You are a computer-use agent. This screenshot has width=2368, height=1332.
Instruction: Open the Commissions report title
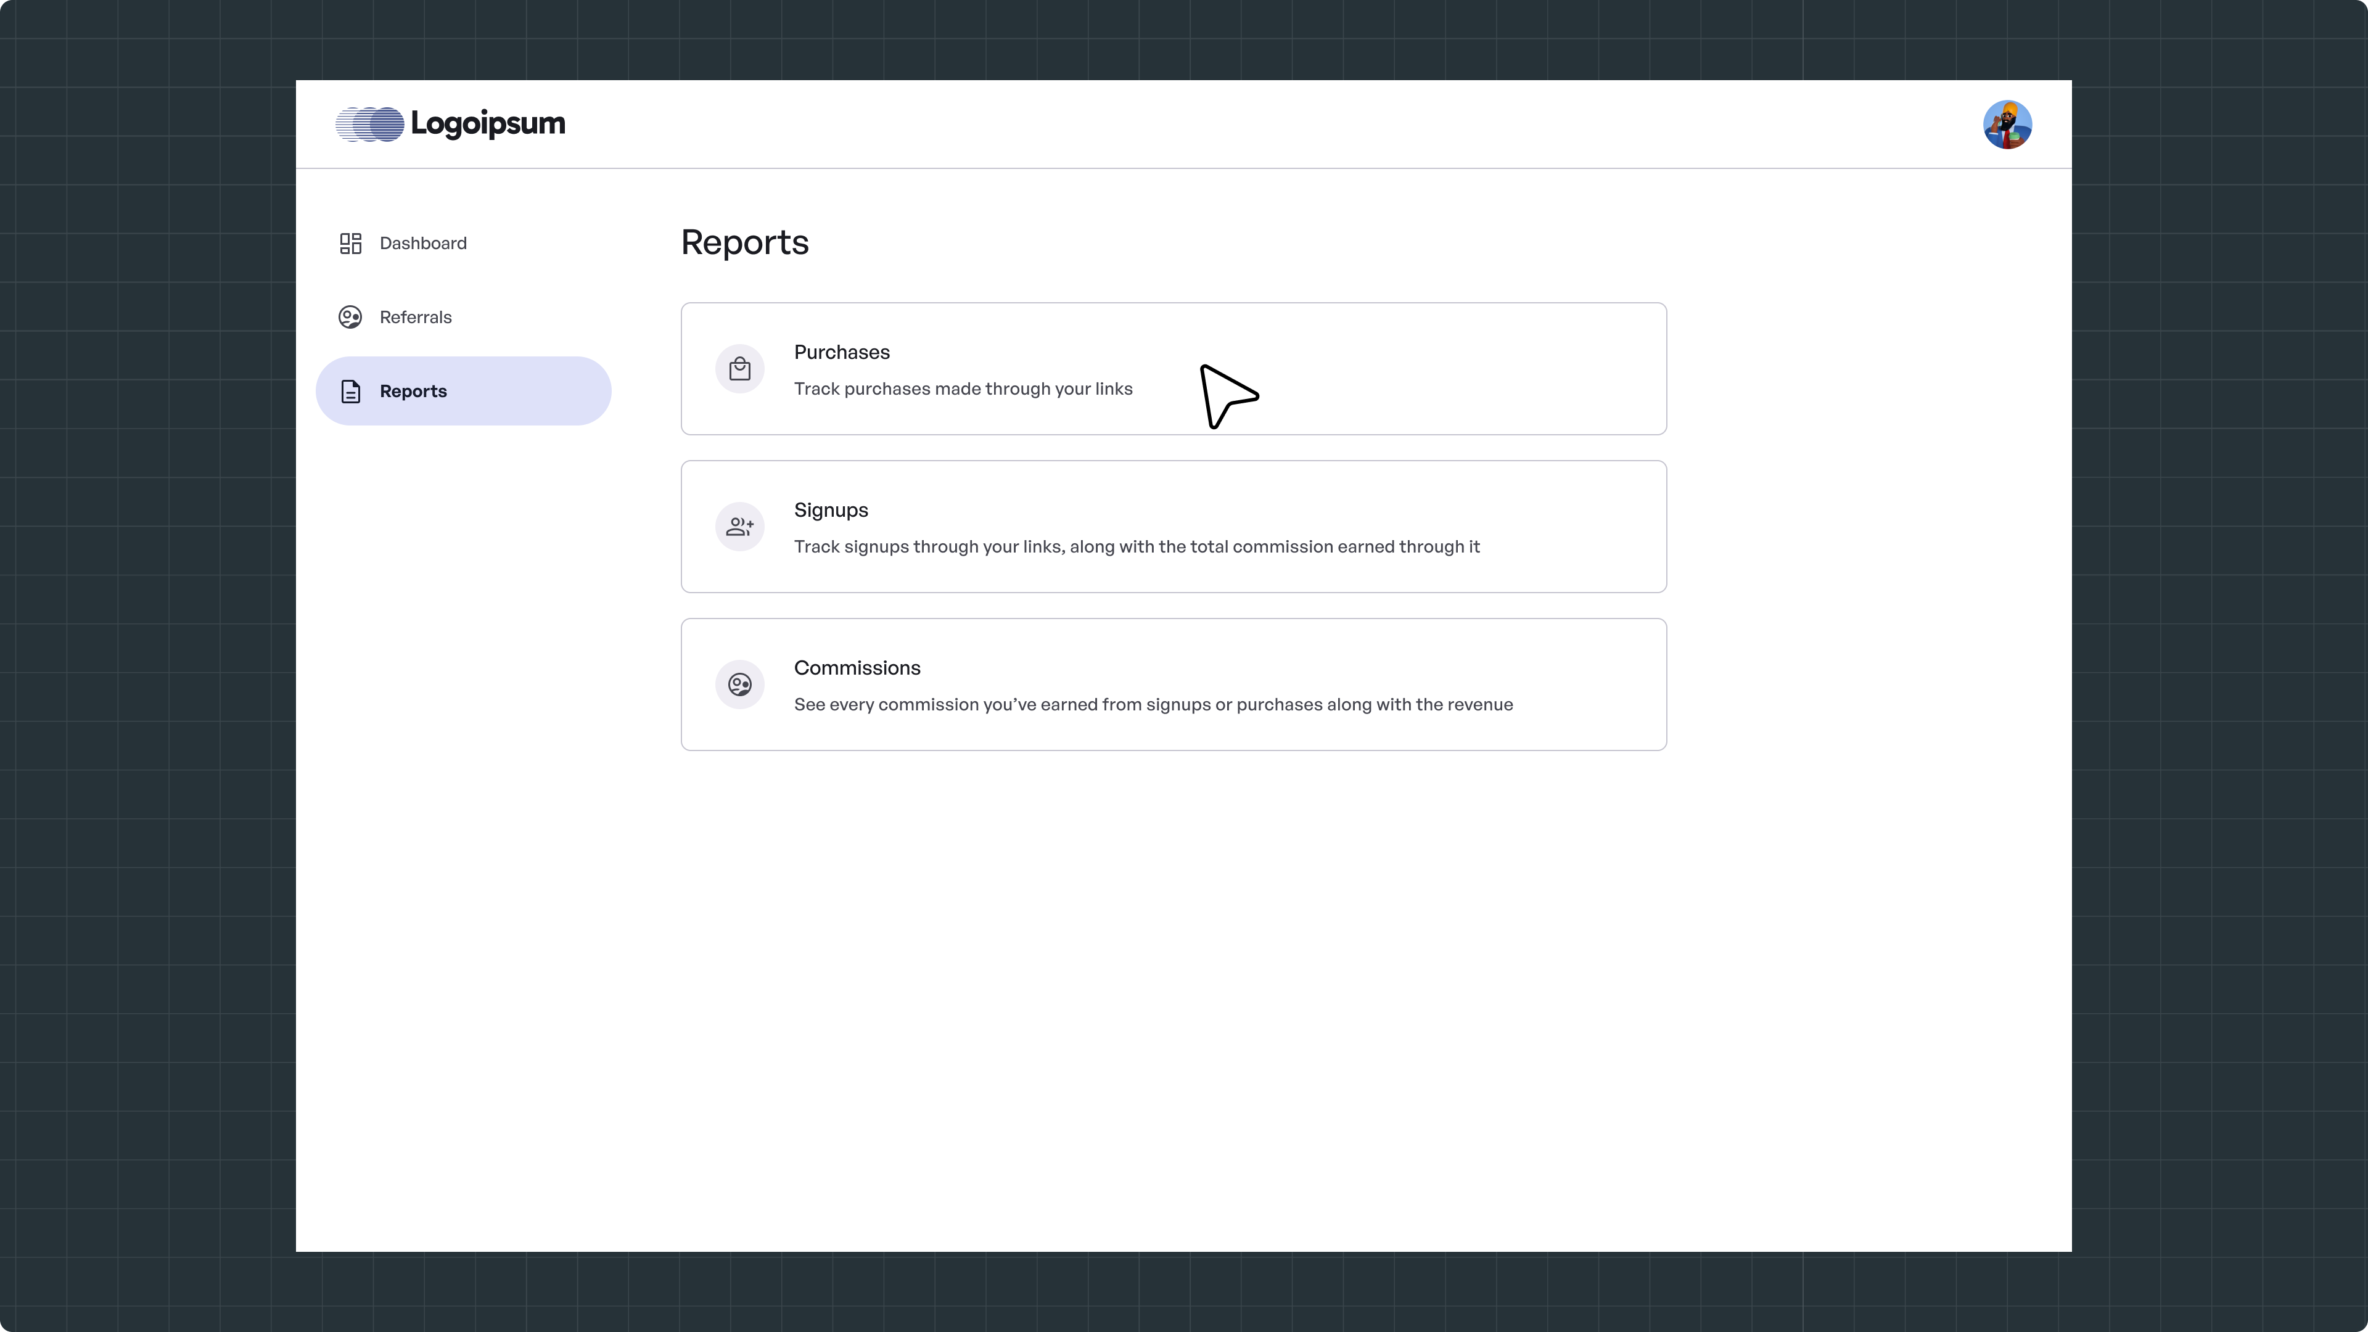click(857, 668)
